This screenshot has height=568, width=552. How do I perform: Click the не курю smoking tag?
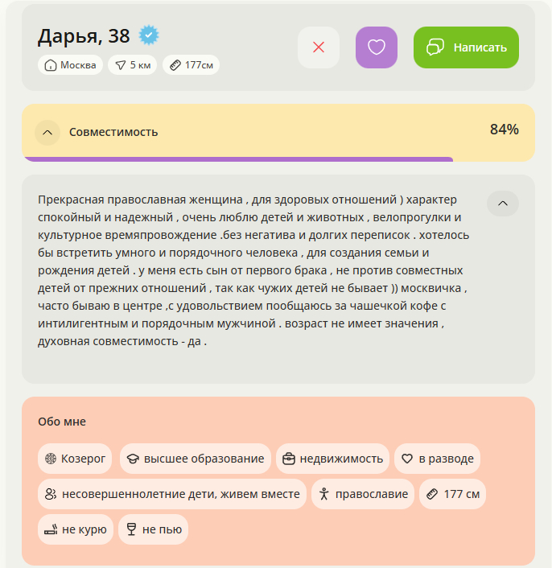point(76,529)
